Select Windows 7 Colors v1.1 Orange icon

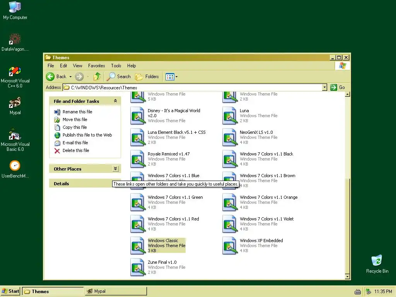(x=230, y=202)
